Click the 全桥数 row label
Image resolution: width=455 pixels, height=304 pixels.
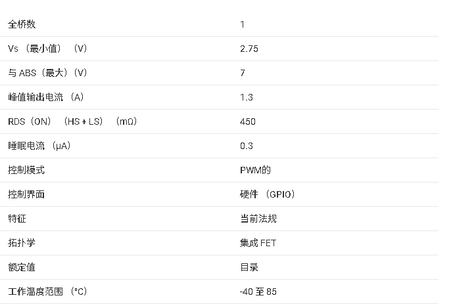[x=22, y=24]
